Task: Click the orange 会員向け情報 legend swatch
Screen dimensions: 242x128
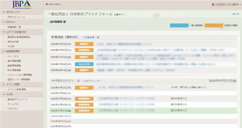Action: tap(214, 25)
